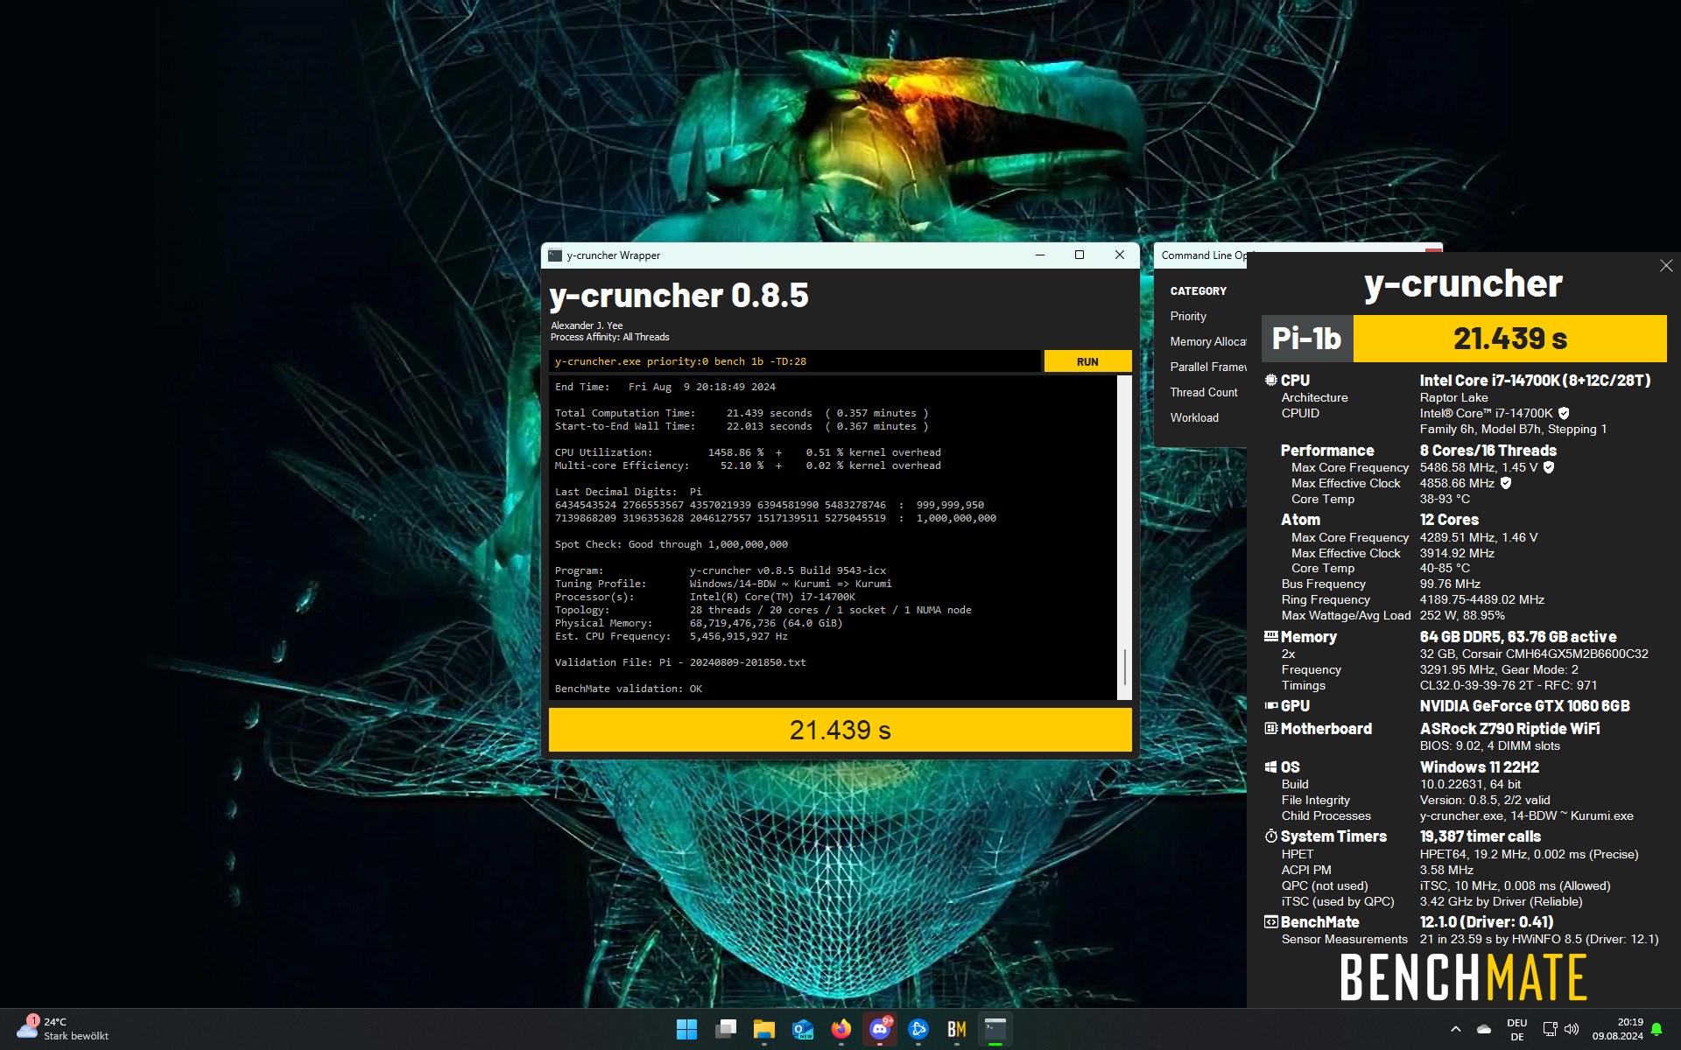Image resolution: width=1681 pixels, height=1050 pixels.
Task: Click the Pi-1b benchmark label
Action: click(x=1306, y=338)
